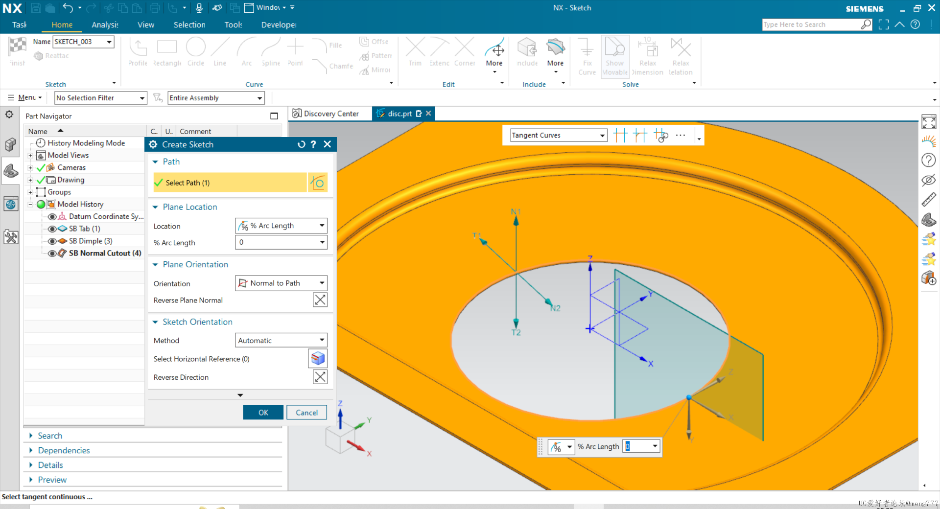Open the Method Automatic dropdown
Image resolution: width=940 pixels, height=509 pixels.
click(x=281, y=340)
